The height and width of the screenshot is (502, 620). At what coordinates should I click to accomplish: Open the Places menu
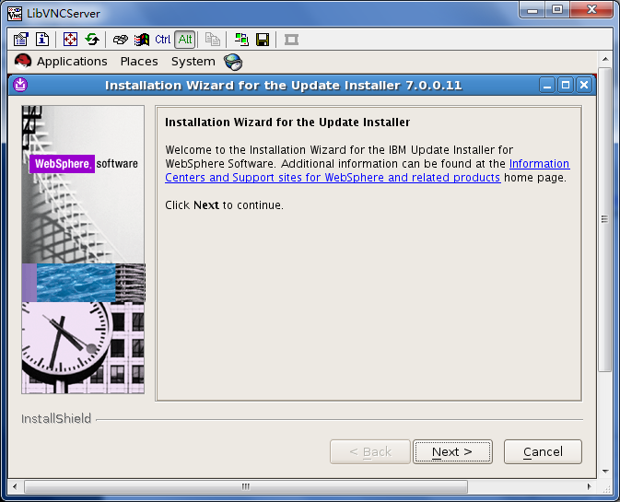pyautogui.click(x=139, y=62)
